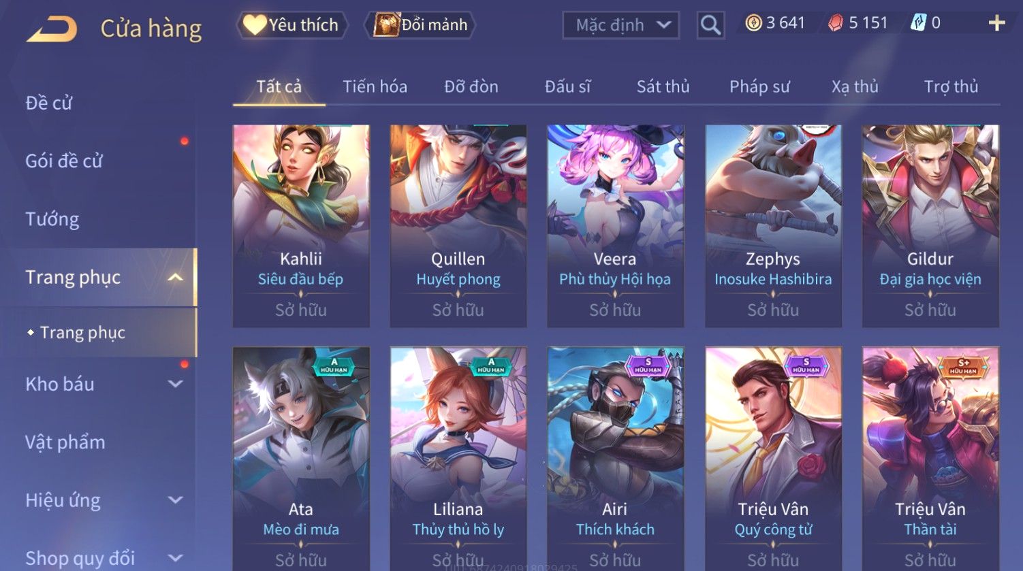This screenshot has height=571, width=1023.
Task: Tap the back arrow icon
Action: pos(52,29)
